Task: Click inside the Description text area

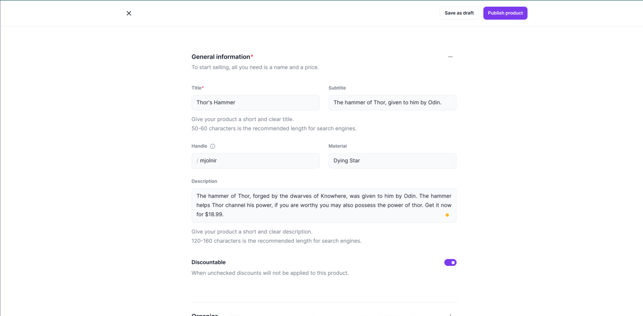Action: point(324,206)
